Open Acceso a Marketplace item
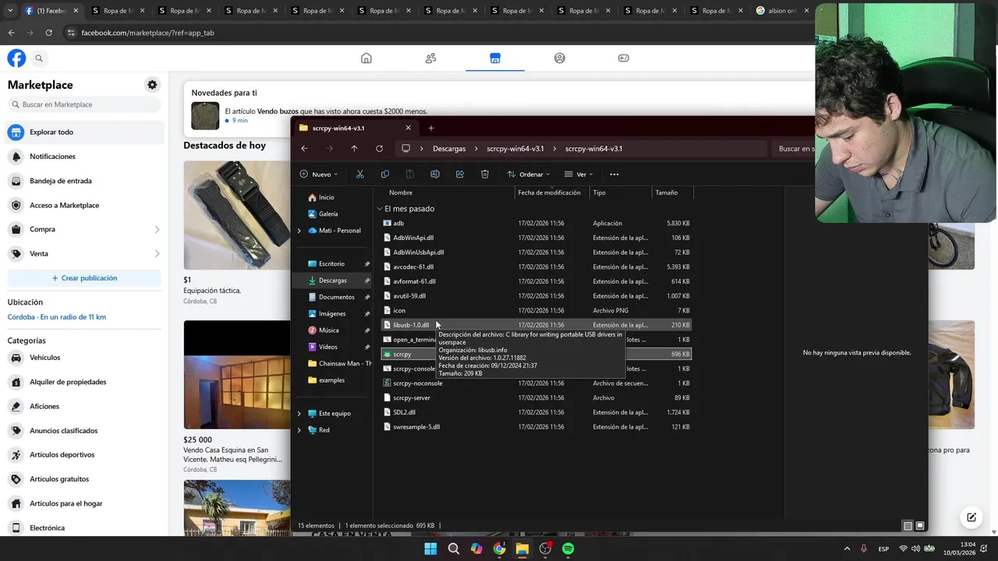Screen dimensions: 998x561 [x=84, y=206]
